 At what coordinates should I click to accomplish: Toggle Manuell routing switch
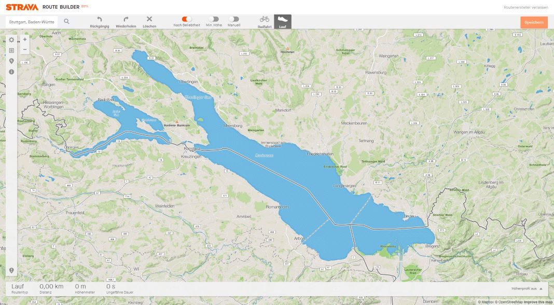coord(234,19)
